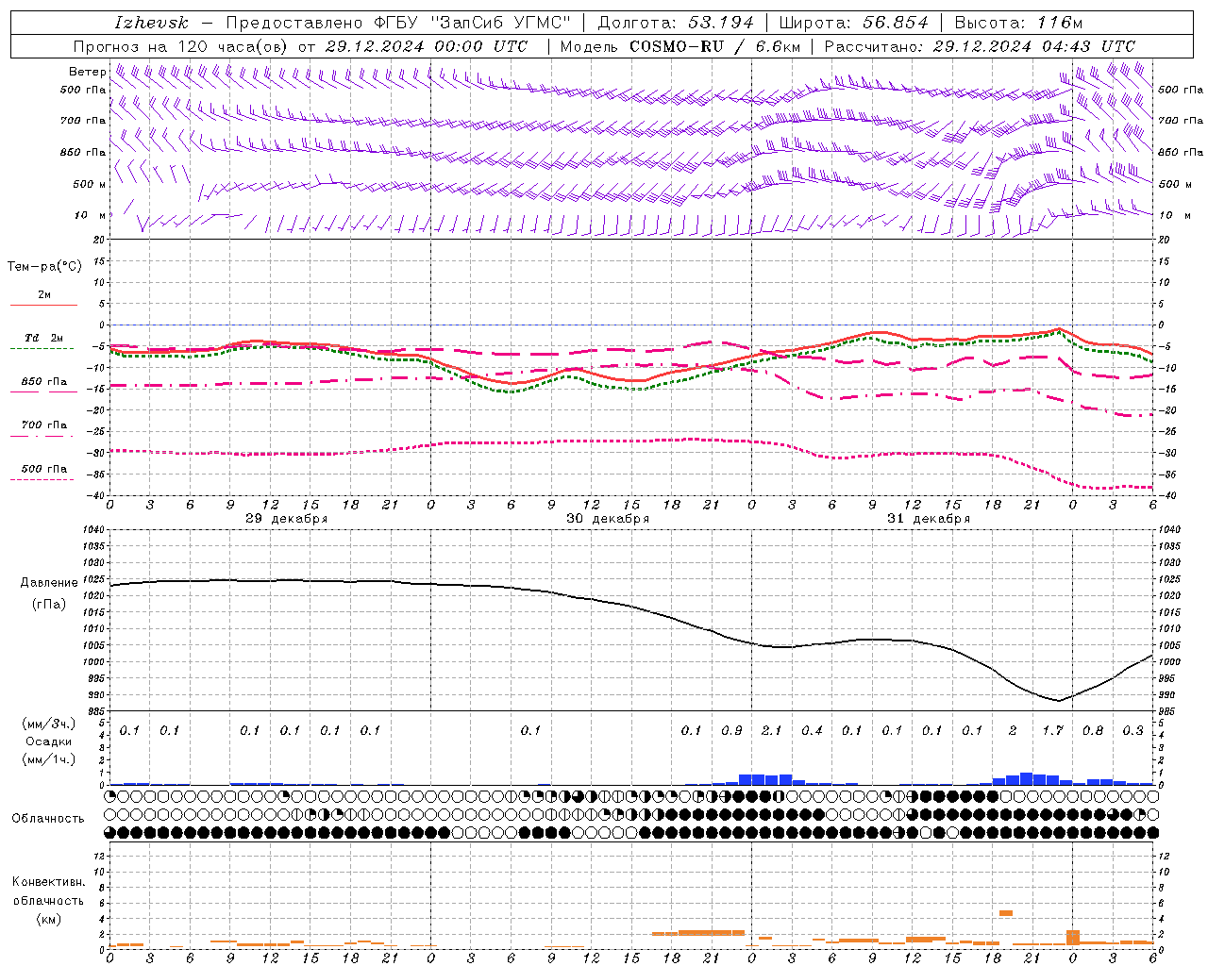1208x966 pixels.
Task: Click 'Рассчитано: 29.12.2024 04:43 UTC' timestamp
Action: click(x=980, y=46)
